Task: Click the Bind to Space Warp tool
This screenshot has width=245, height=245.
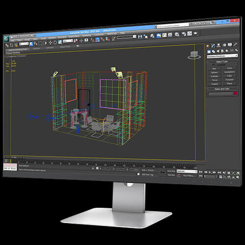Action: pos(16,45)
